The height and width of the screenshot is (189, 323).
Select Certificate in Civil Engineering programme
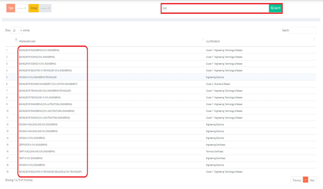pos(33,145)
